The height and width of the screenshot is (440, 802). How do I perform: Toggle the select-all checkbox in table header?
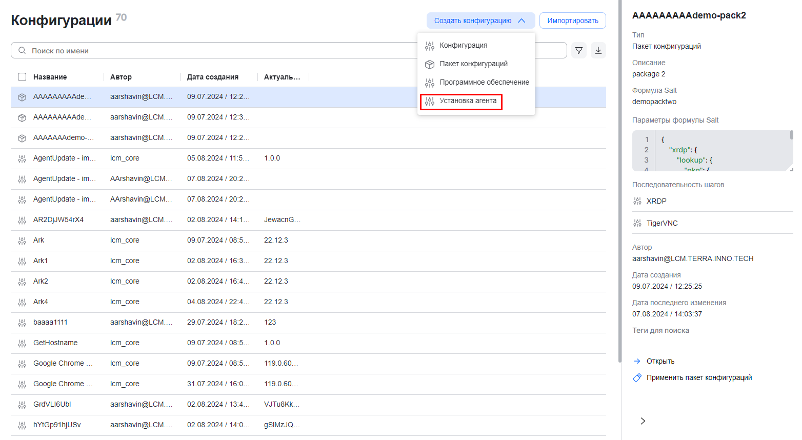click(x=22, y=77)
